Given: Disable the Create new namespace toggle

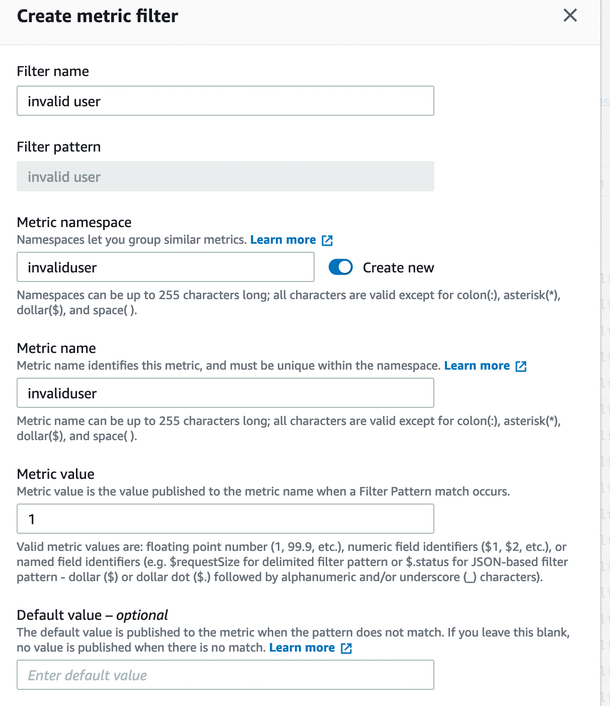Looking at the screenshot, I should (341, 267).
